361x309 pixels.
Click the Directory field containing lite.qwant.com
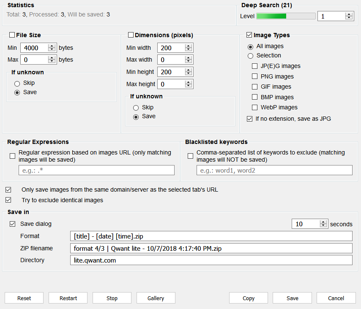tap(211, 260)
